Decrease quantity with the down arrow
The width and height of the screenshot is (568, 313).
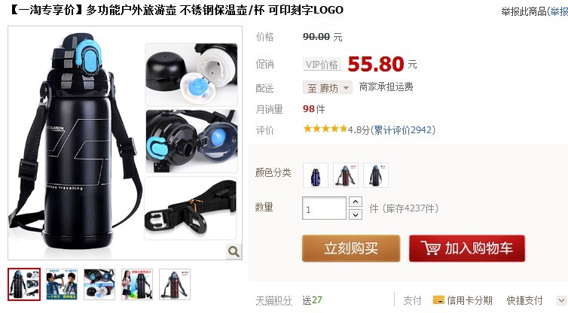[x=356, y=214]
